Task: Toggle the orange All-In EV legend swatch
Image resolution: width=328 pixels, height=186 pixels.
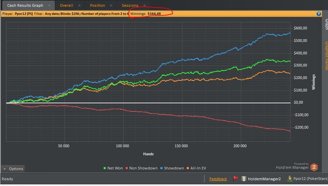Action: coord(187,168)
